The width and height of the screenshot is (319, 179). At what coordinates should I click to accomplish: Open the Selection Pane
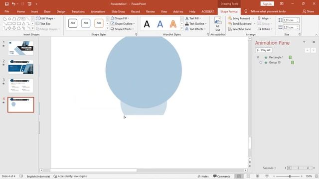click(239, 29)
